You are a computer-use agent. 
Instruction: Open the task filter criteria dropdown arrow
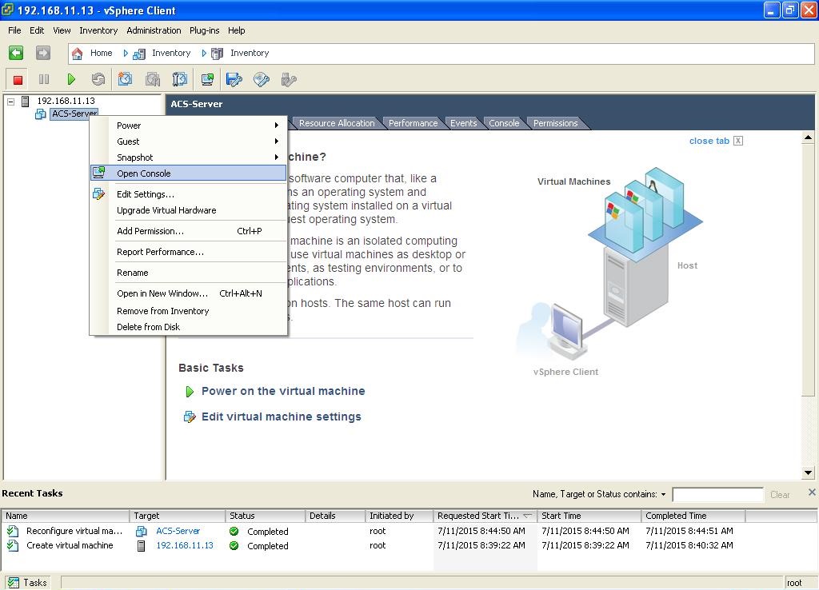tap(663, 495)
